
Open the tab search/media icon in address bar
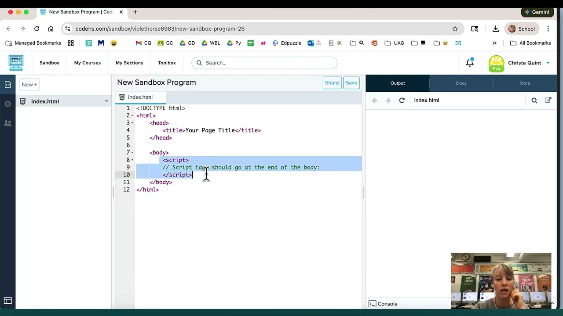click(x=475, y=29)
